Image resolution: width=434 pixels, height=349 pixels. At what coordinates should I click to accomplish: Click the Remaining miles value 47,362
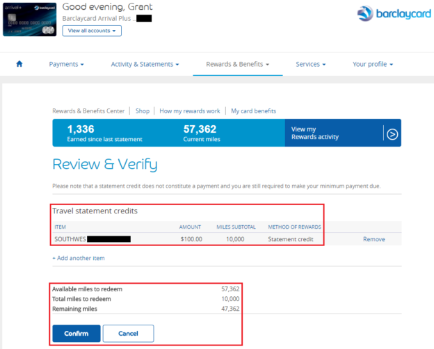[x=230, y=309]
